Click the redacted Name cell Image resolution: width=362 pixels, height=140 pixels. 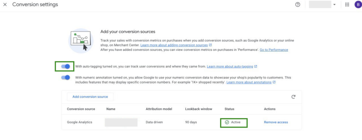(121, 122)
